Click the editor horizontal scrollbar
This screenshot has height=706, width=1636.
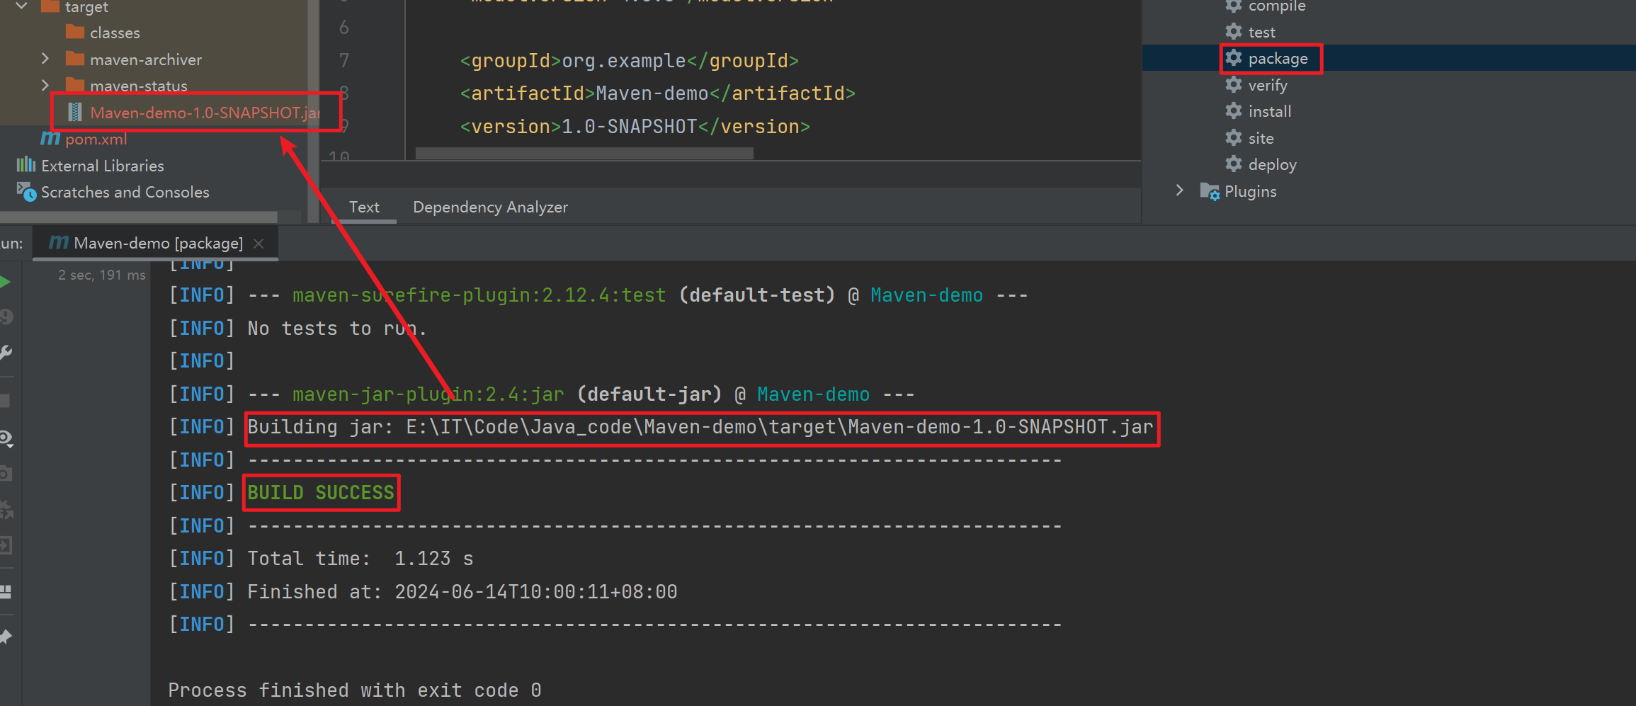pos(584,154)
